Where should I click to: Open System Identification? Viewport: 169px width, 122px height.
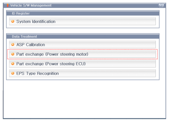[x=82, y=21]
